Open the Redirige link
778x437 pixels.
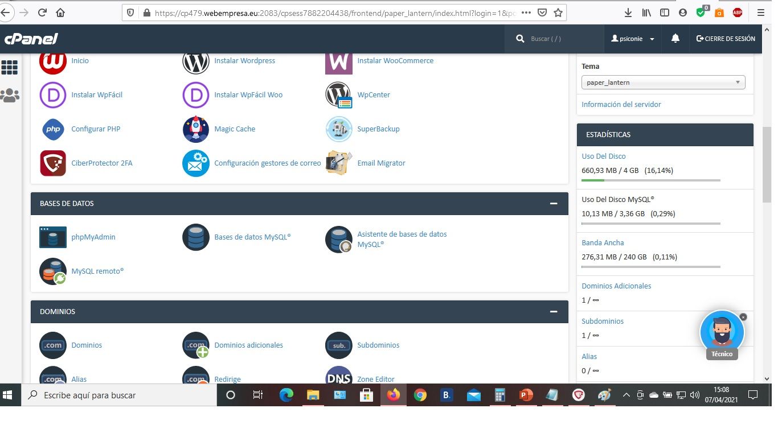(x=227, y=380)
